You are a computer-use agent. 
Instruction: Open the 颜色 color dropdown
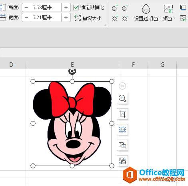[x=169, y=18]
